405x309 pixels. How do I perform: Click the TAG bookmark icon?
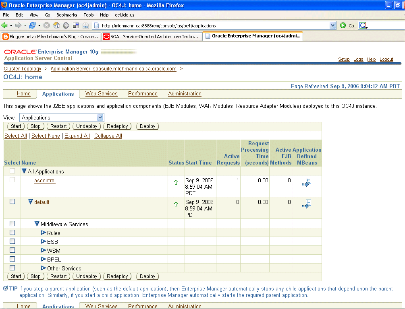(x=85, y=25)
